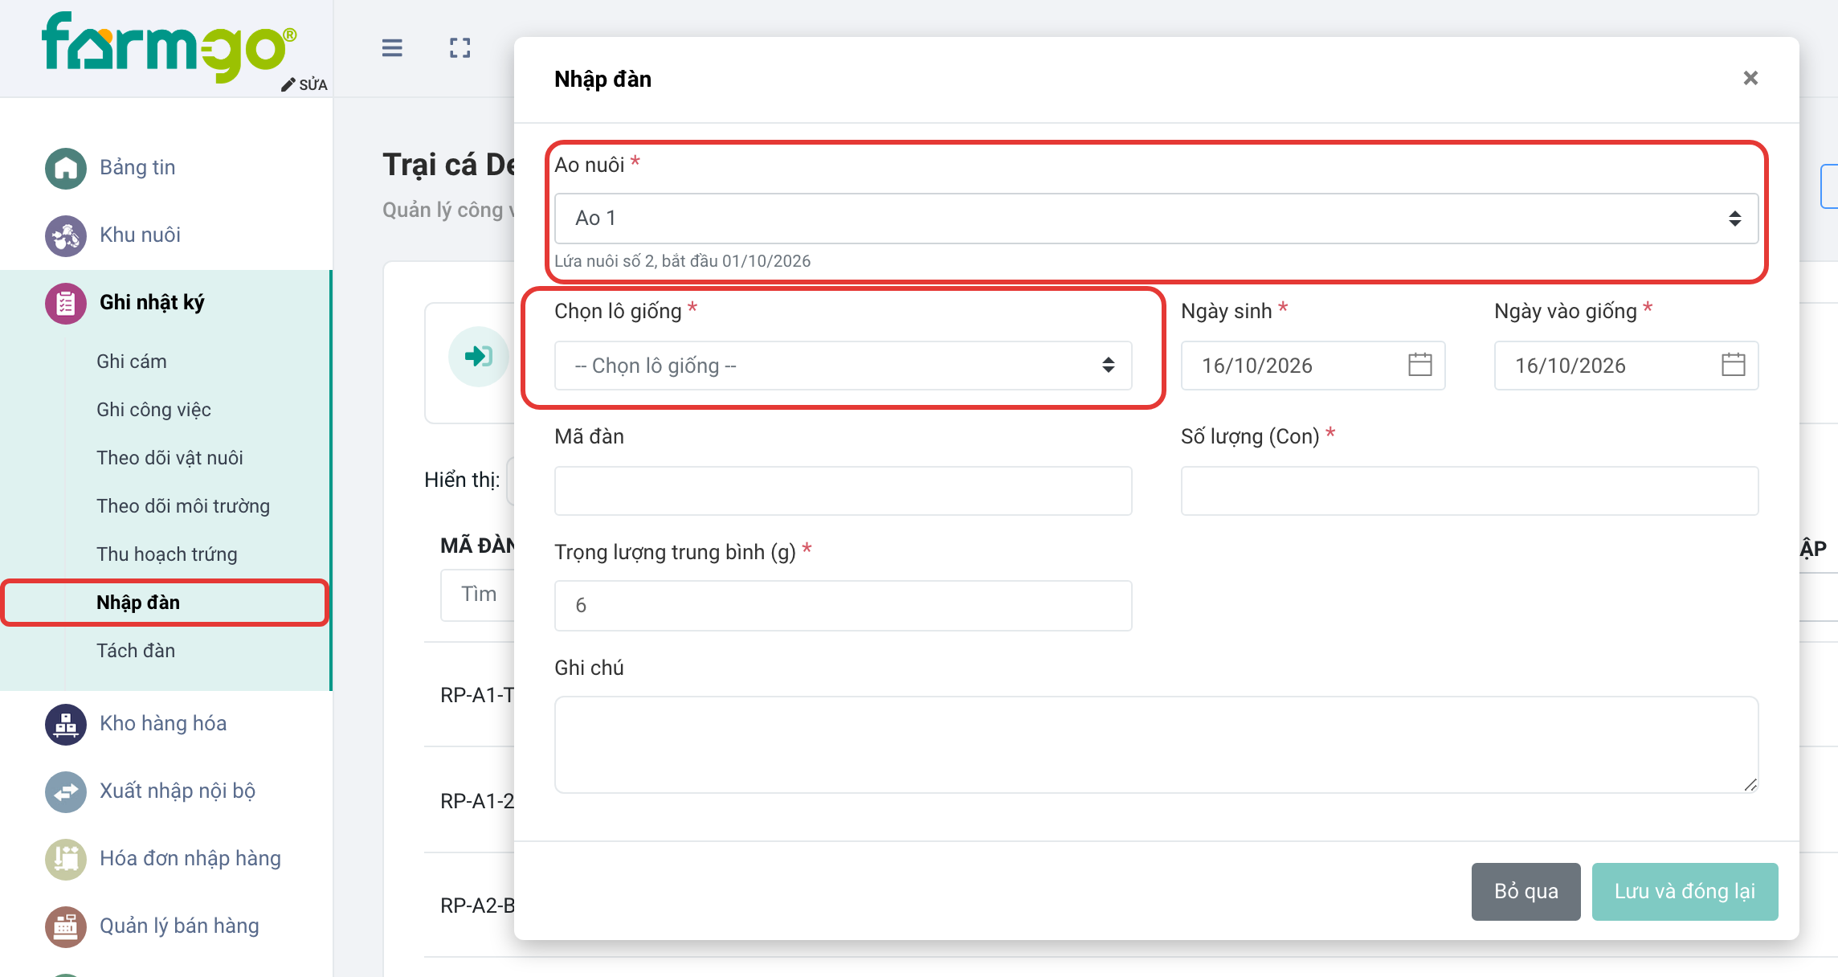Viewport: 1838px width, 977px height.
Task: Click the green import arrow icon
Action: [479, 356]
